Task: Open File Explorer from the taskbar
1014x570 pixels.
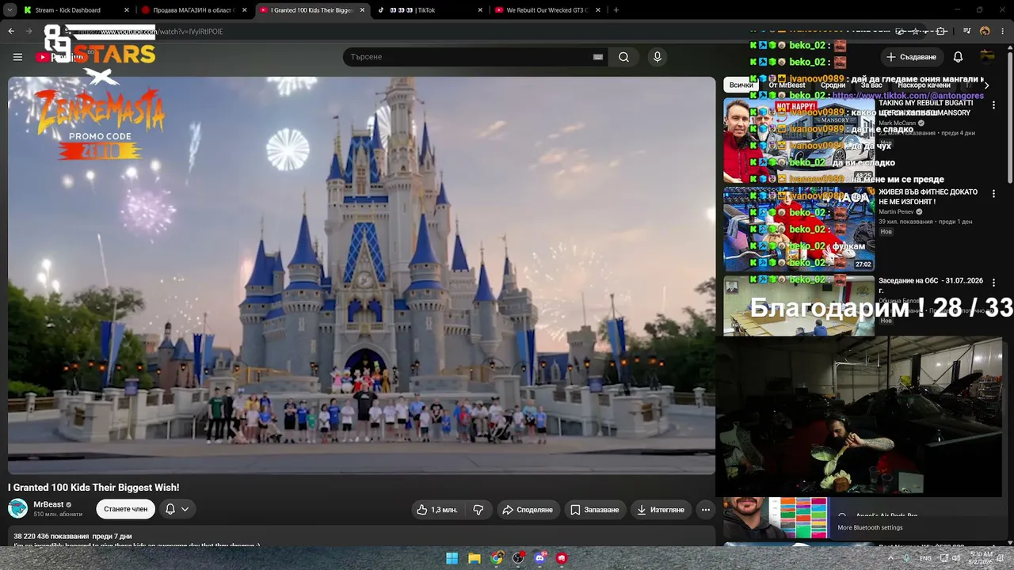Action: click(474, 558)
